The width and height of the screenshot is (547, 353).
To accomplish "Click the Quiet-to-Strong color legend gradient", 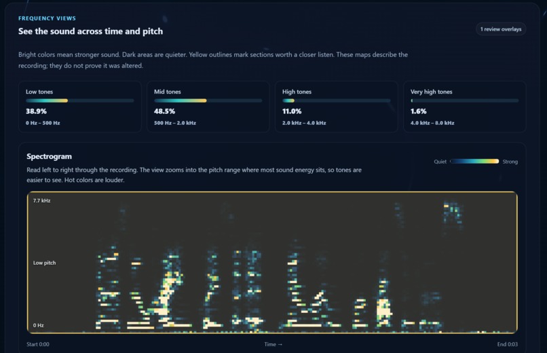I will tap(474, 161).
